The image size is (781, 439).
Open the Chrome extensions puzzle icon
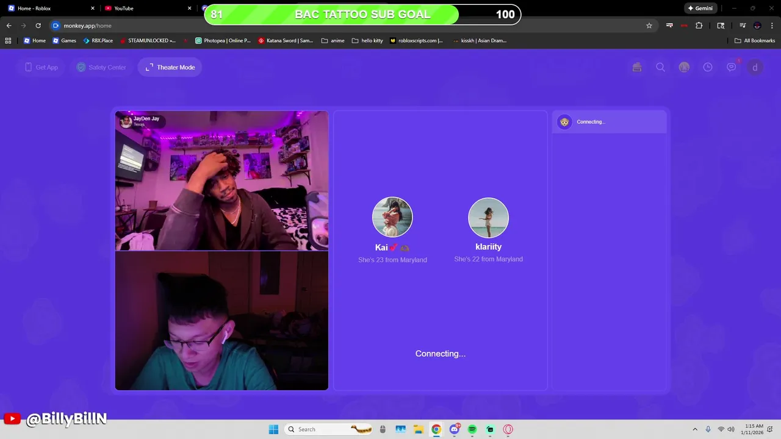click(x=699, y=26)
